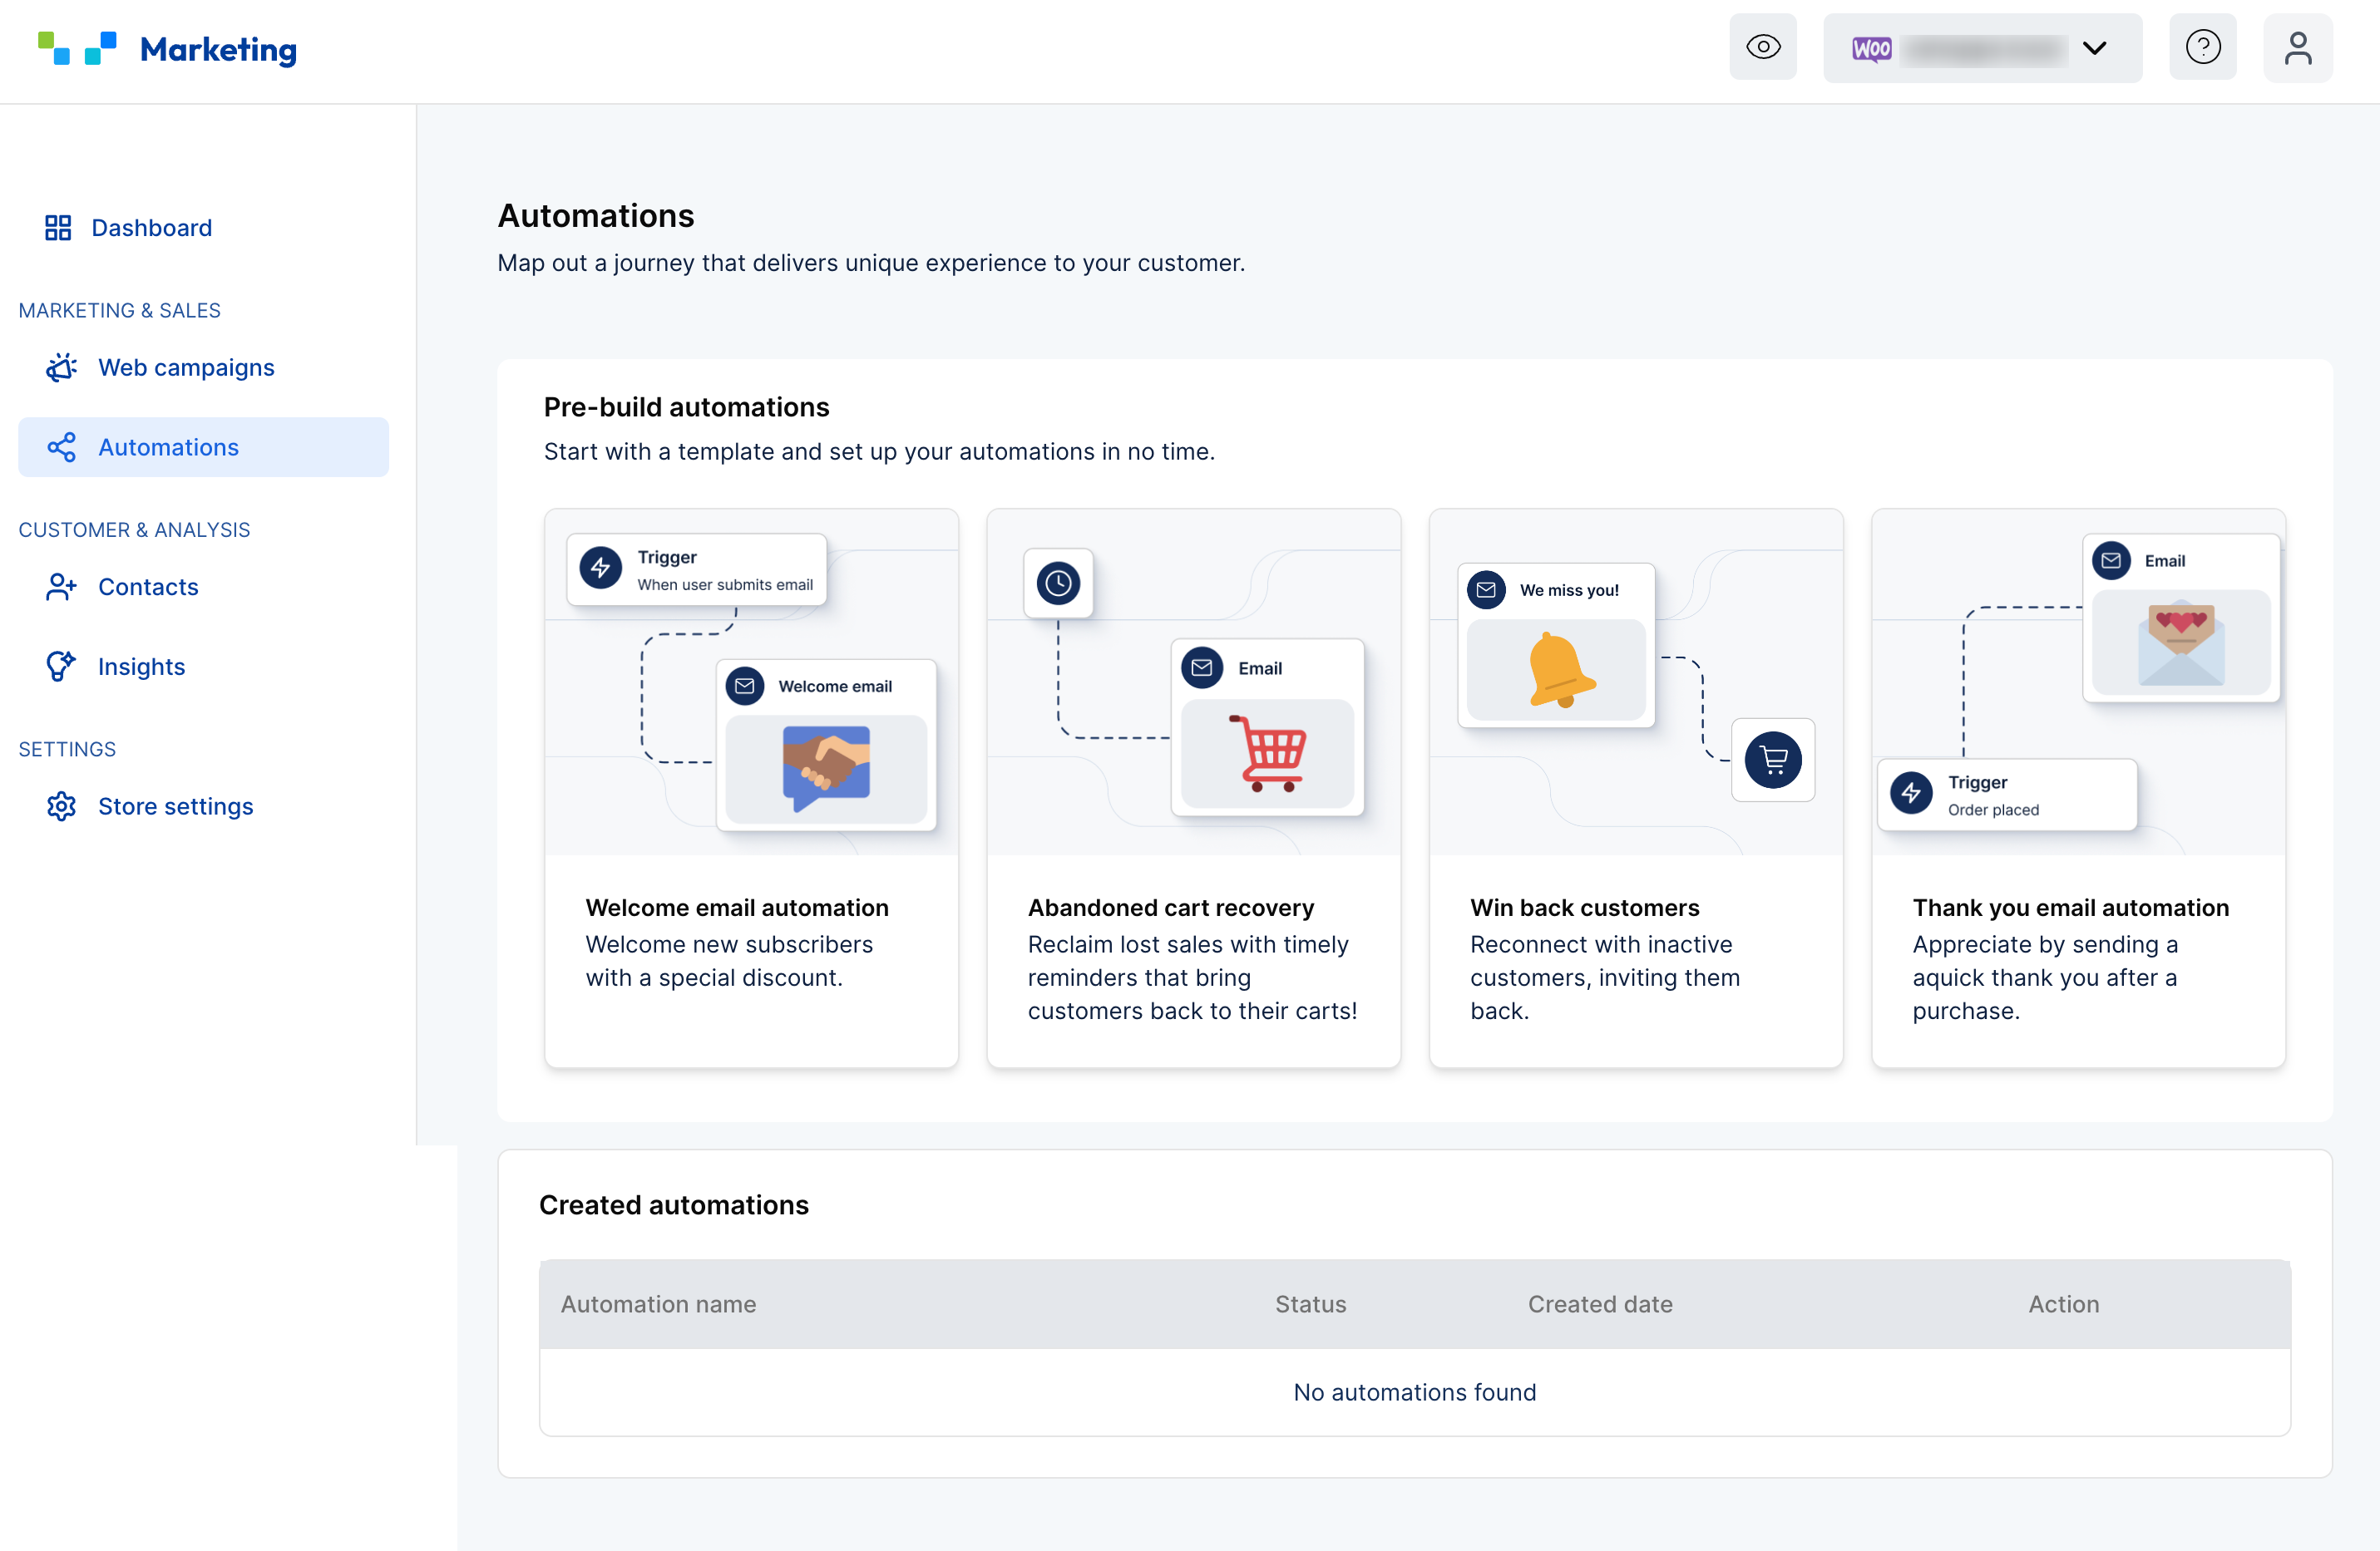Click the Trigger lightning icon in Welcome card
The height and width of the screenshot is (1551, 2380).
pyautogui.click(x=601, y=569)
